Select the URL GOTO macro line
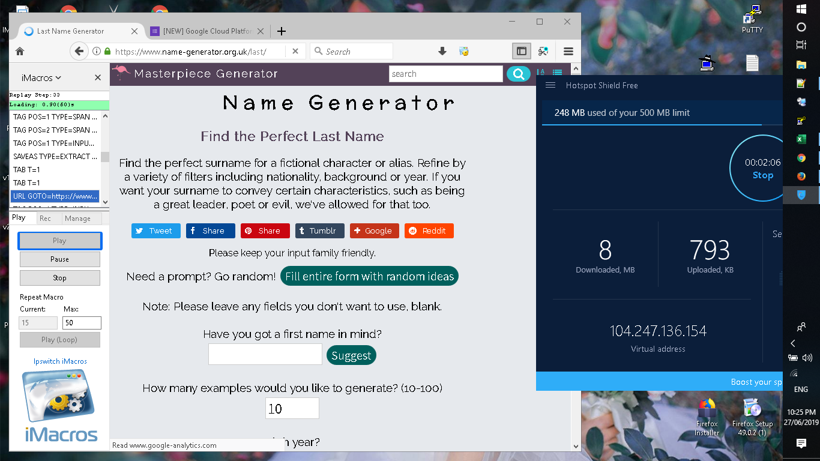820x461 pixels. click(x=55, y=196)
